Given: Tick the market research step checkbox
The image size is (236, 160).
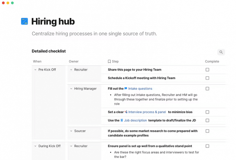Looking at the screenshot, I should [207, 131].
